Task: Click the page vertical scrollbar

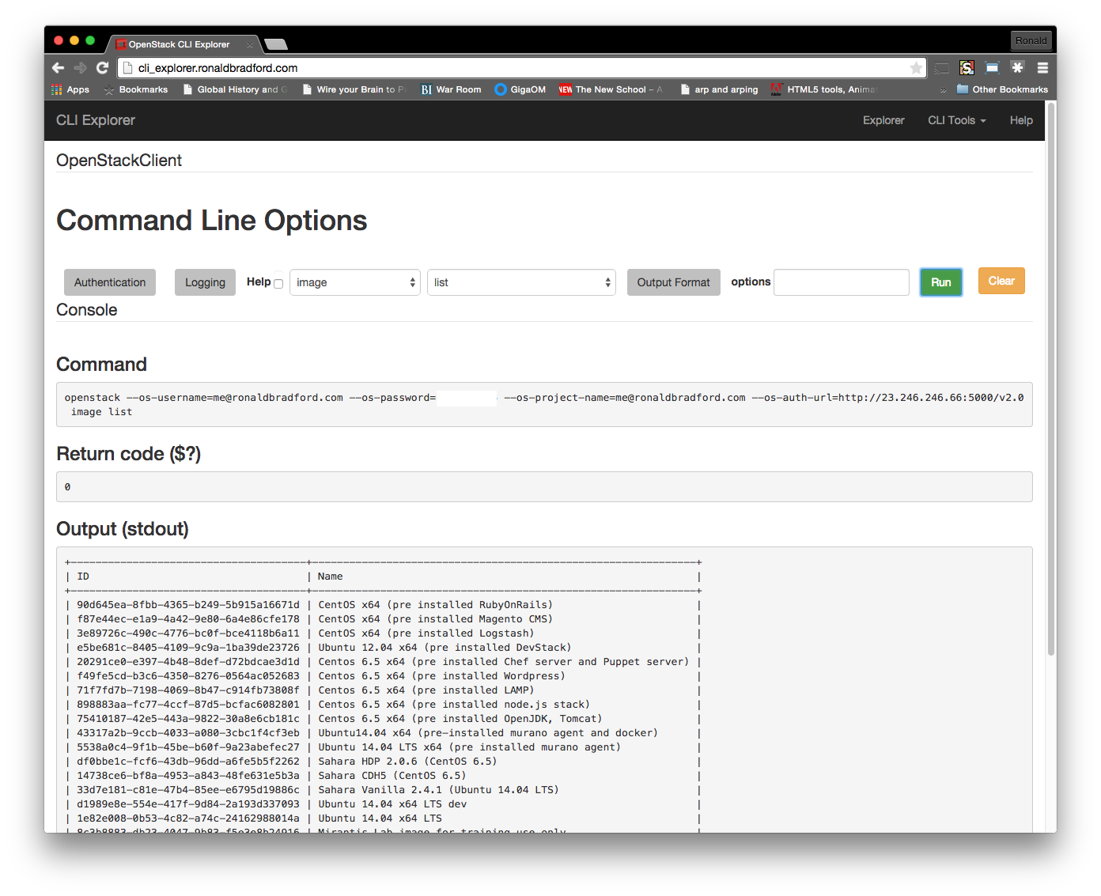Action: pyautogui.click(x=1051, y=380)
